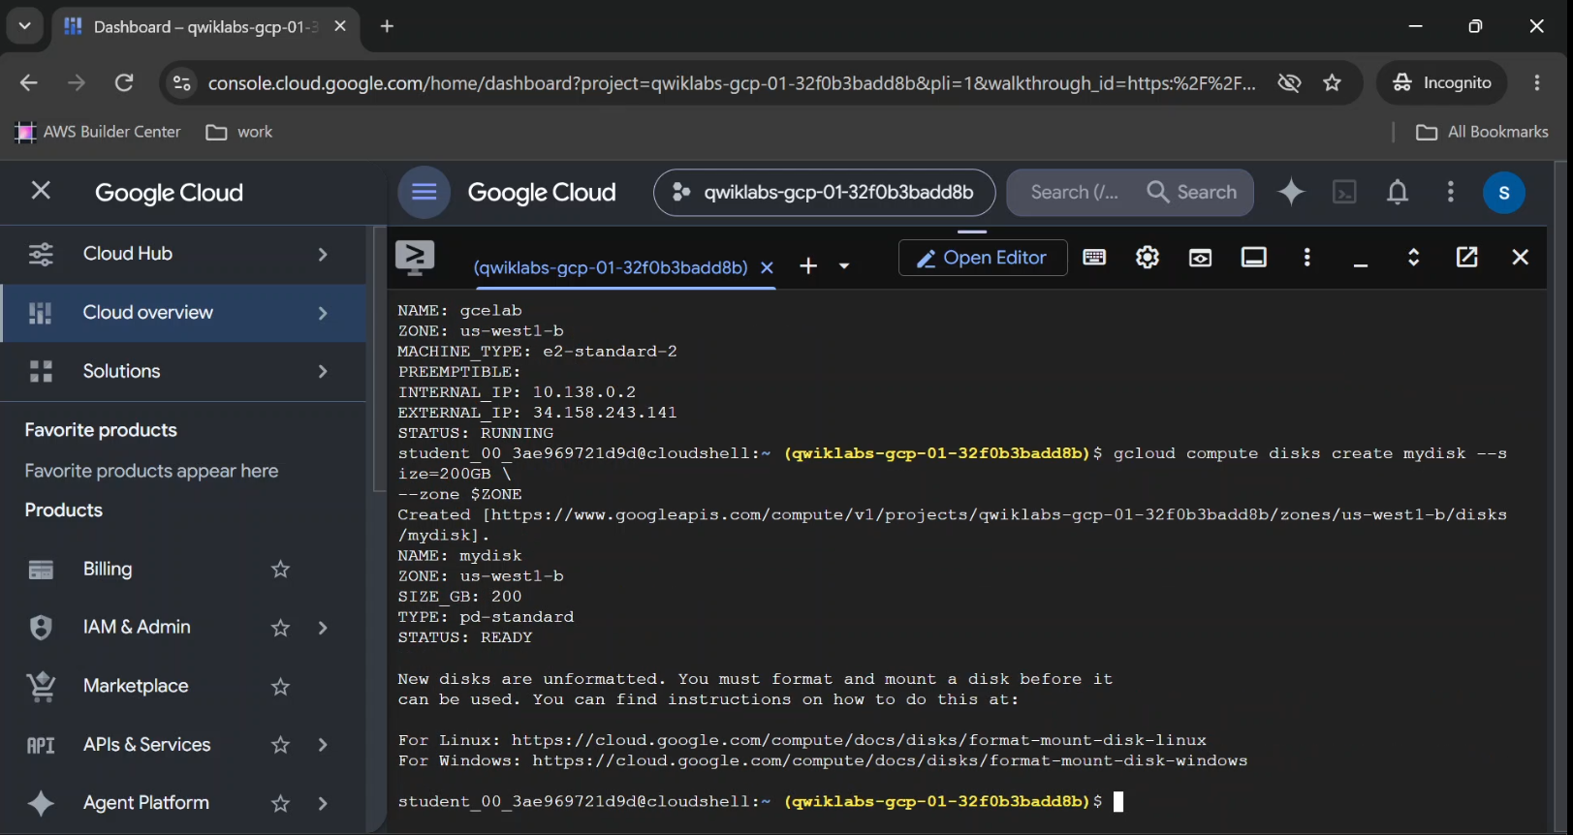Open Cloud Shell session information icon
The image size is (1573, 835).
click(x=1254, y=257)
